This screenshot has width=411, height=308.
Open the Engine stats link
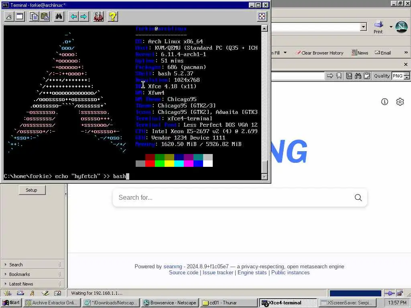tap(252, 273)
